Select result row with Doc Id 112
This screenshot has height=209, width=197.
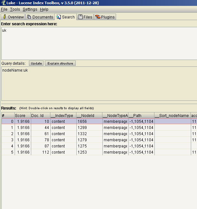[99, 152]
